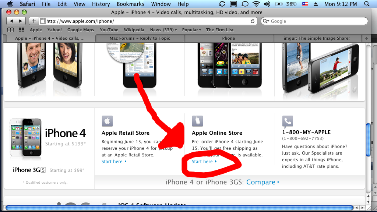Viewport: 377px width, 212px height.
Task: Click the 1-800-MY-APPLE heading
Action: point(306,132)
